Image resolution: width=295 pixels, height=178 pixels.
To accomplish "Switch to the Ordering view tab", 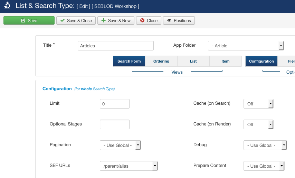I will 161,61.
